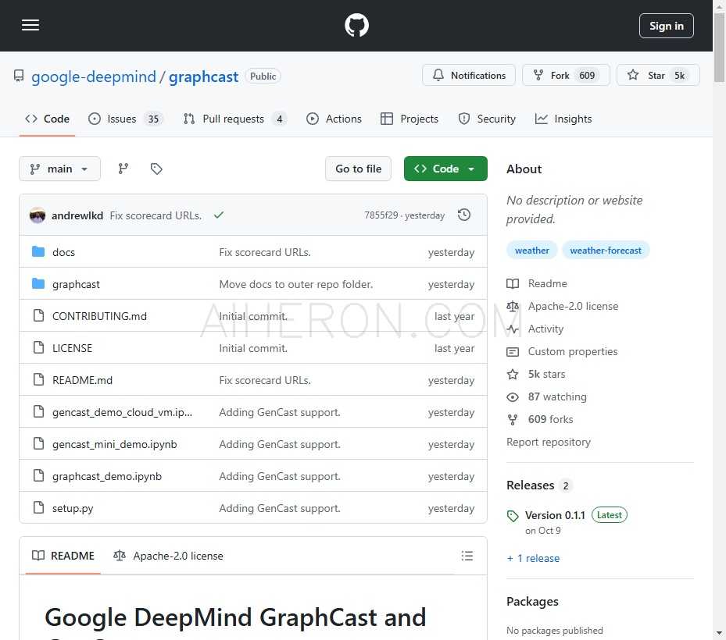Screen dimensions: 726x640
Task: Open the graphcast repository link
Action: click(x=203, y=76)
